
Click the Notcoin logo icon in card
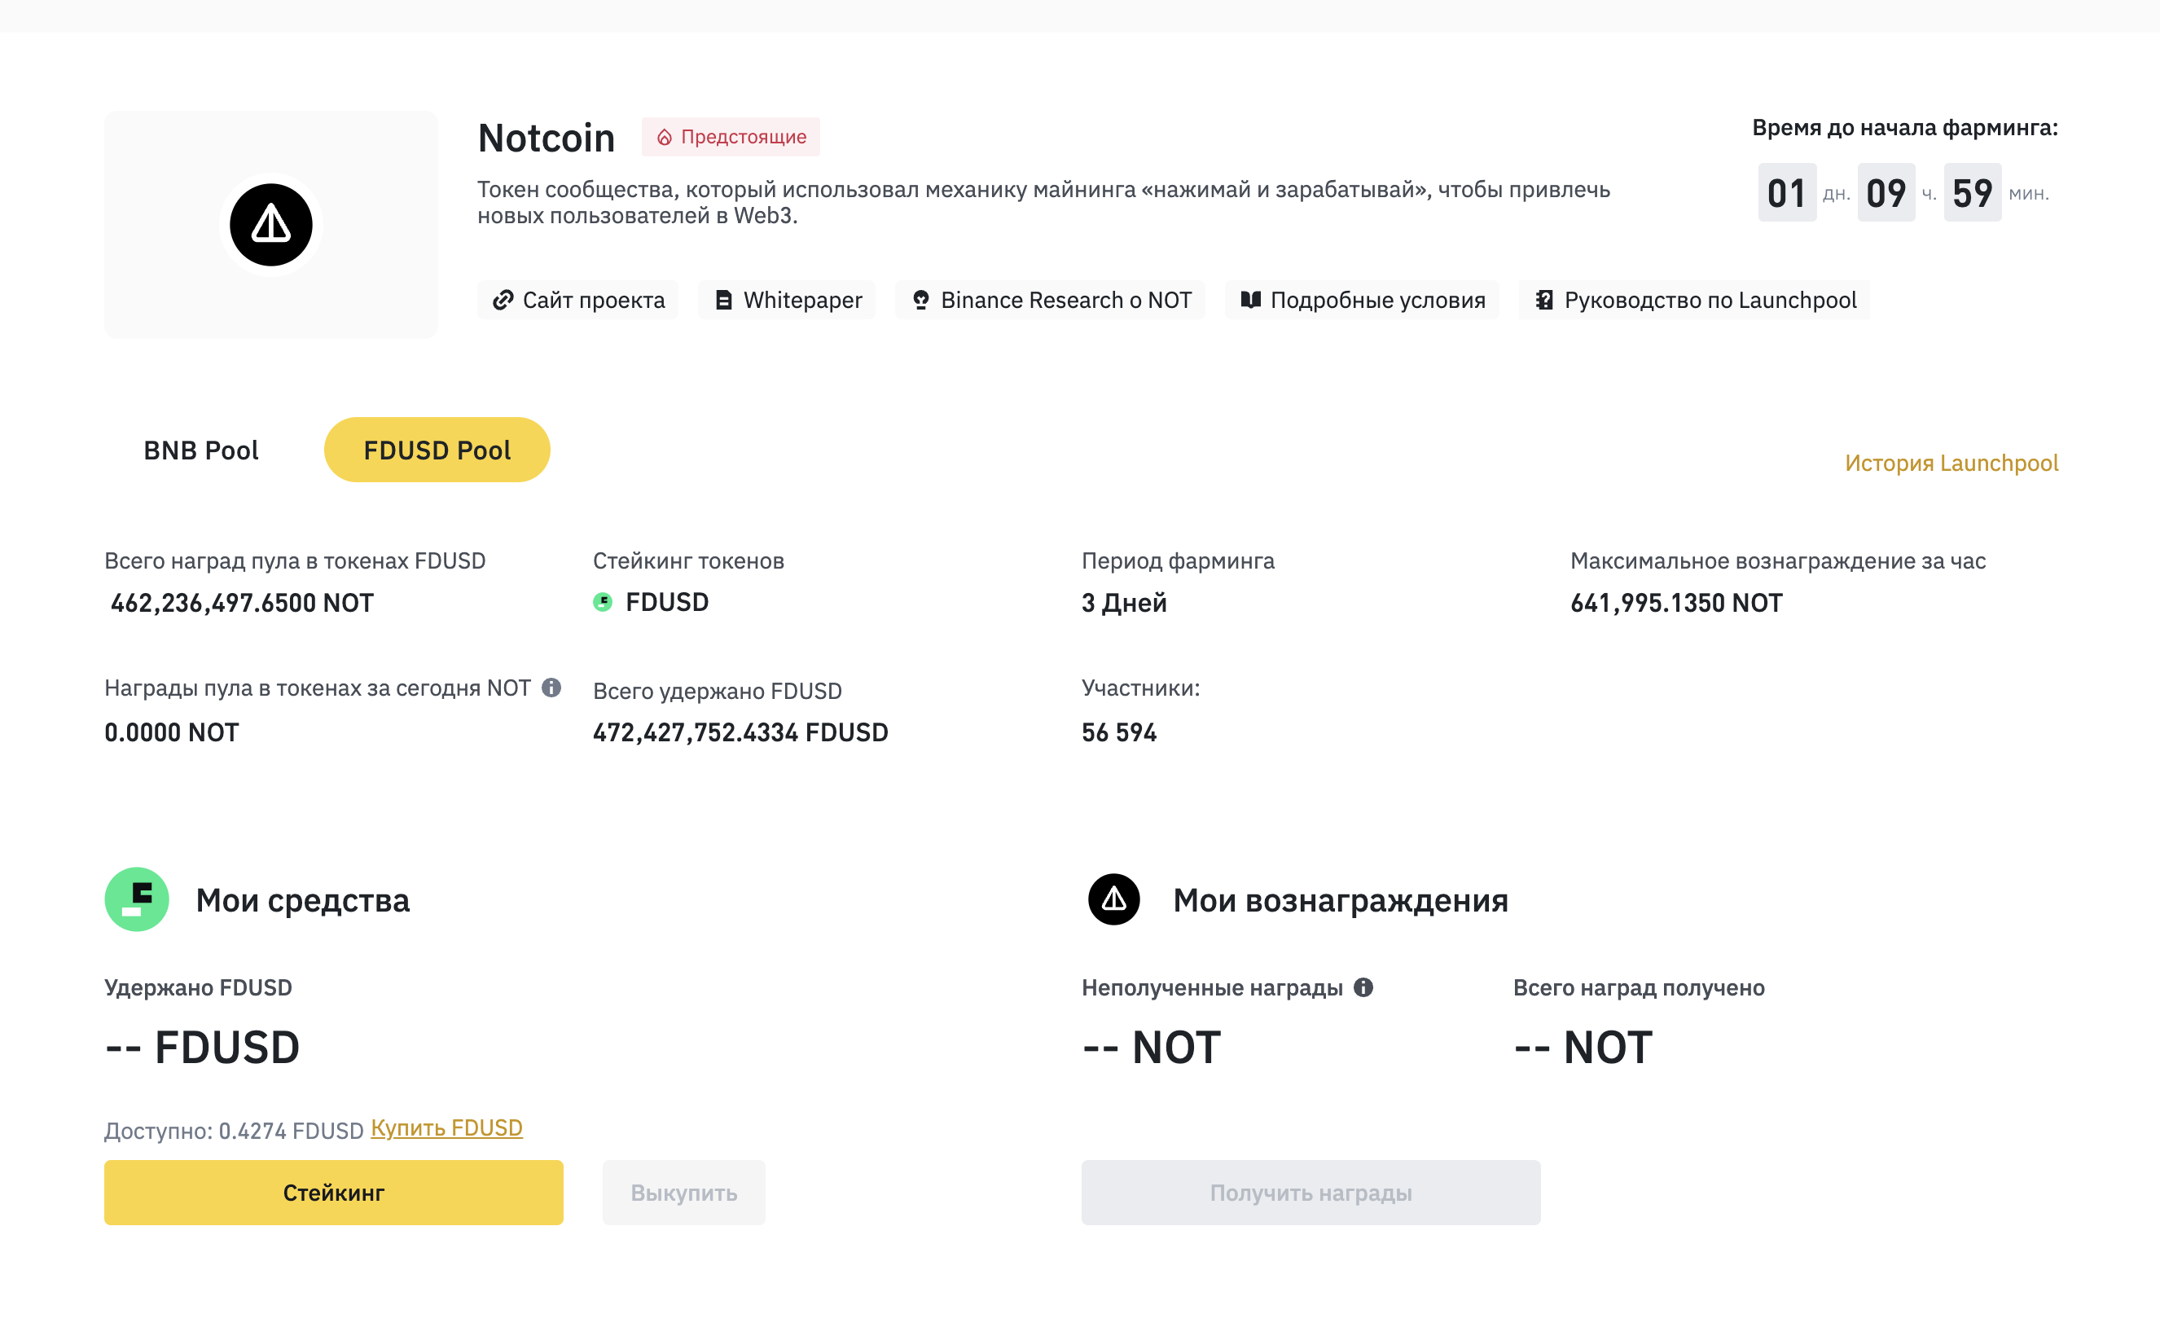pos(270,225)
